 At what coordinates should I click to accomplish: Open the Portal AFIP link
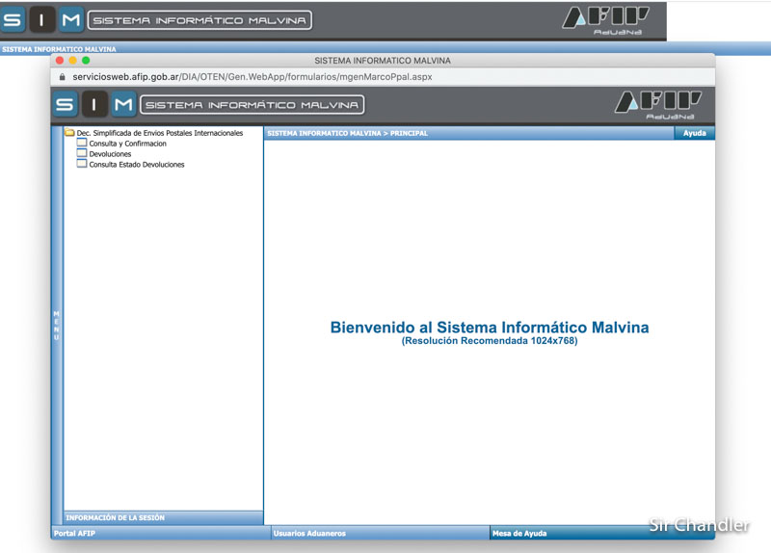pos(75,534)
